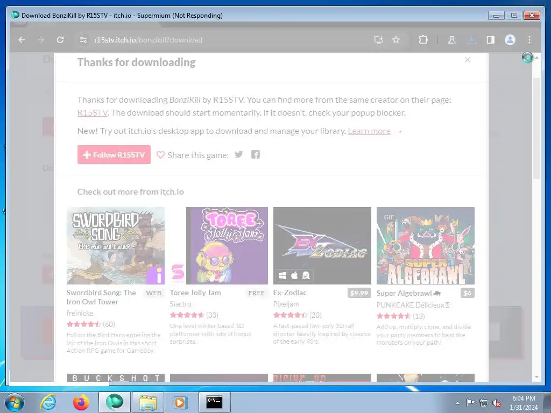The width and height of the screenshot is (551, 413).
Task: Open site information icon in address bar
Action: [x=83, y=40]
